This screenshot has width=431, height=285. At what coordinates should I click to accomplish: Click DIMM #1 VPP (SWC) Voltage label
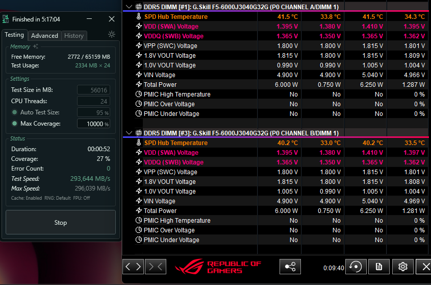170,45
